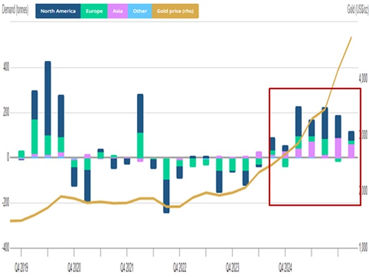The width and height of the screenshot is (369, 277).
Task: Click the Gold (US$/oz) axis title
Action: coord(355,10)
